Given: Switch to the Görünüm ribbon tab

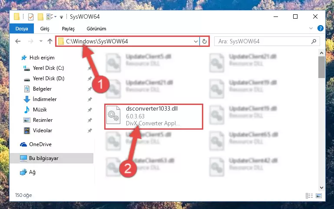Looking at the screenshot, I should (x=96, y=29).
